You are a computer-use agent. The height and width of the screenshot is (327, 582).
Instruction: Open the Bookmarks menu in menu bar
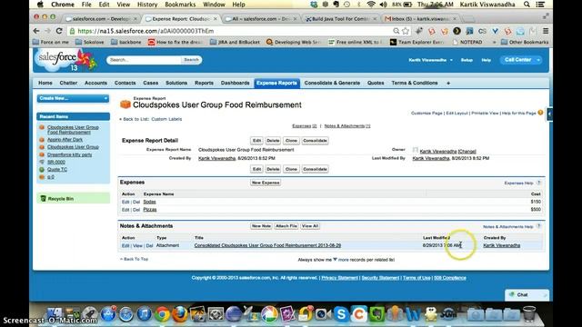(180, 5)
